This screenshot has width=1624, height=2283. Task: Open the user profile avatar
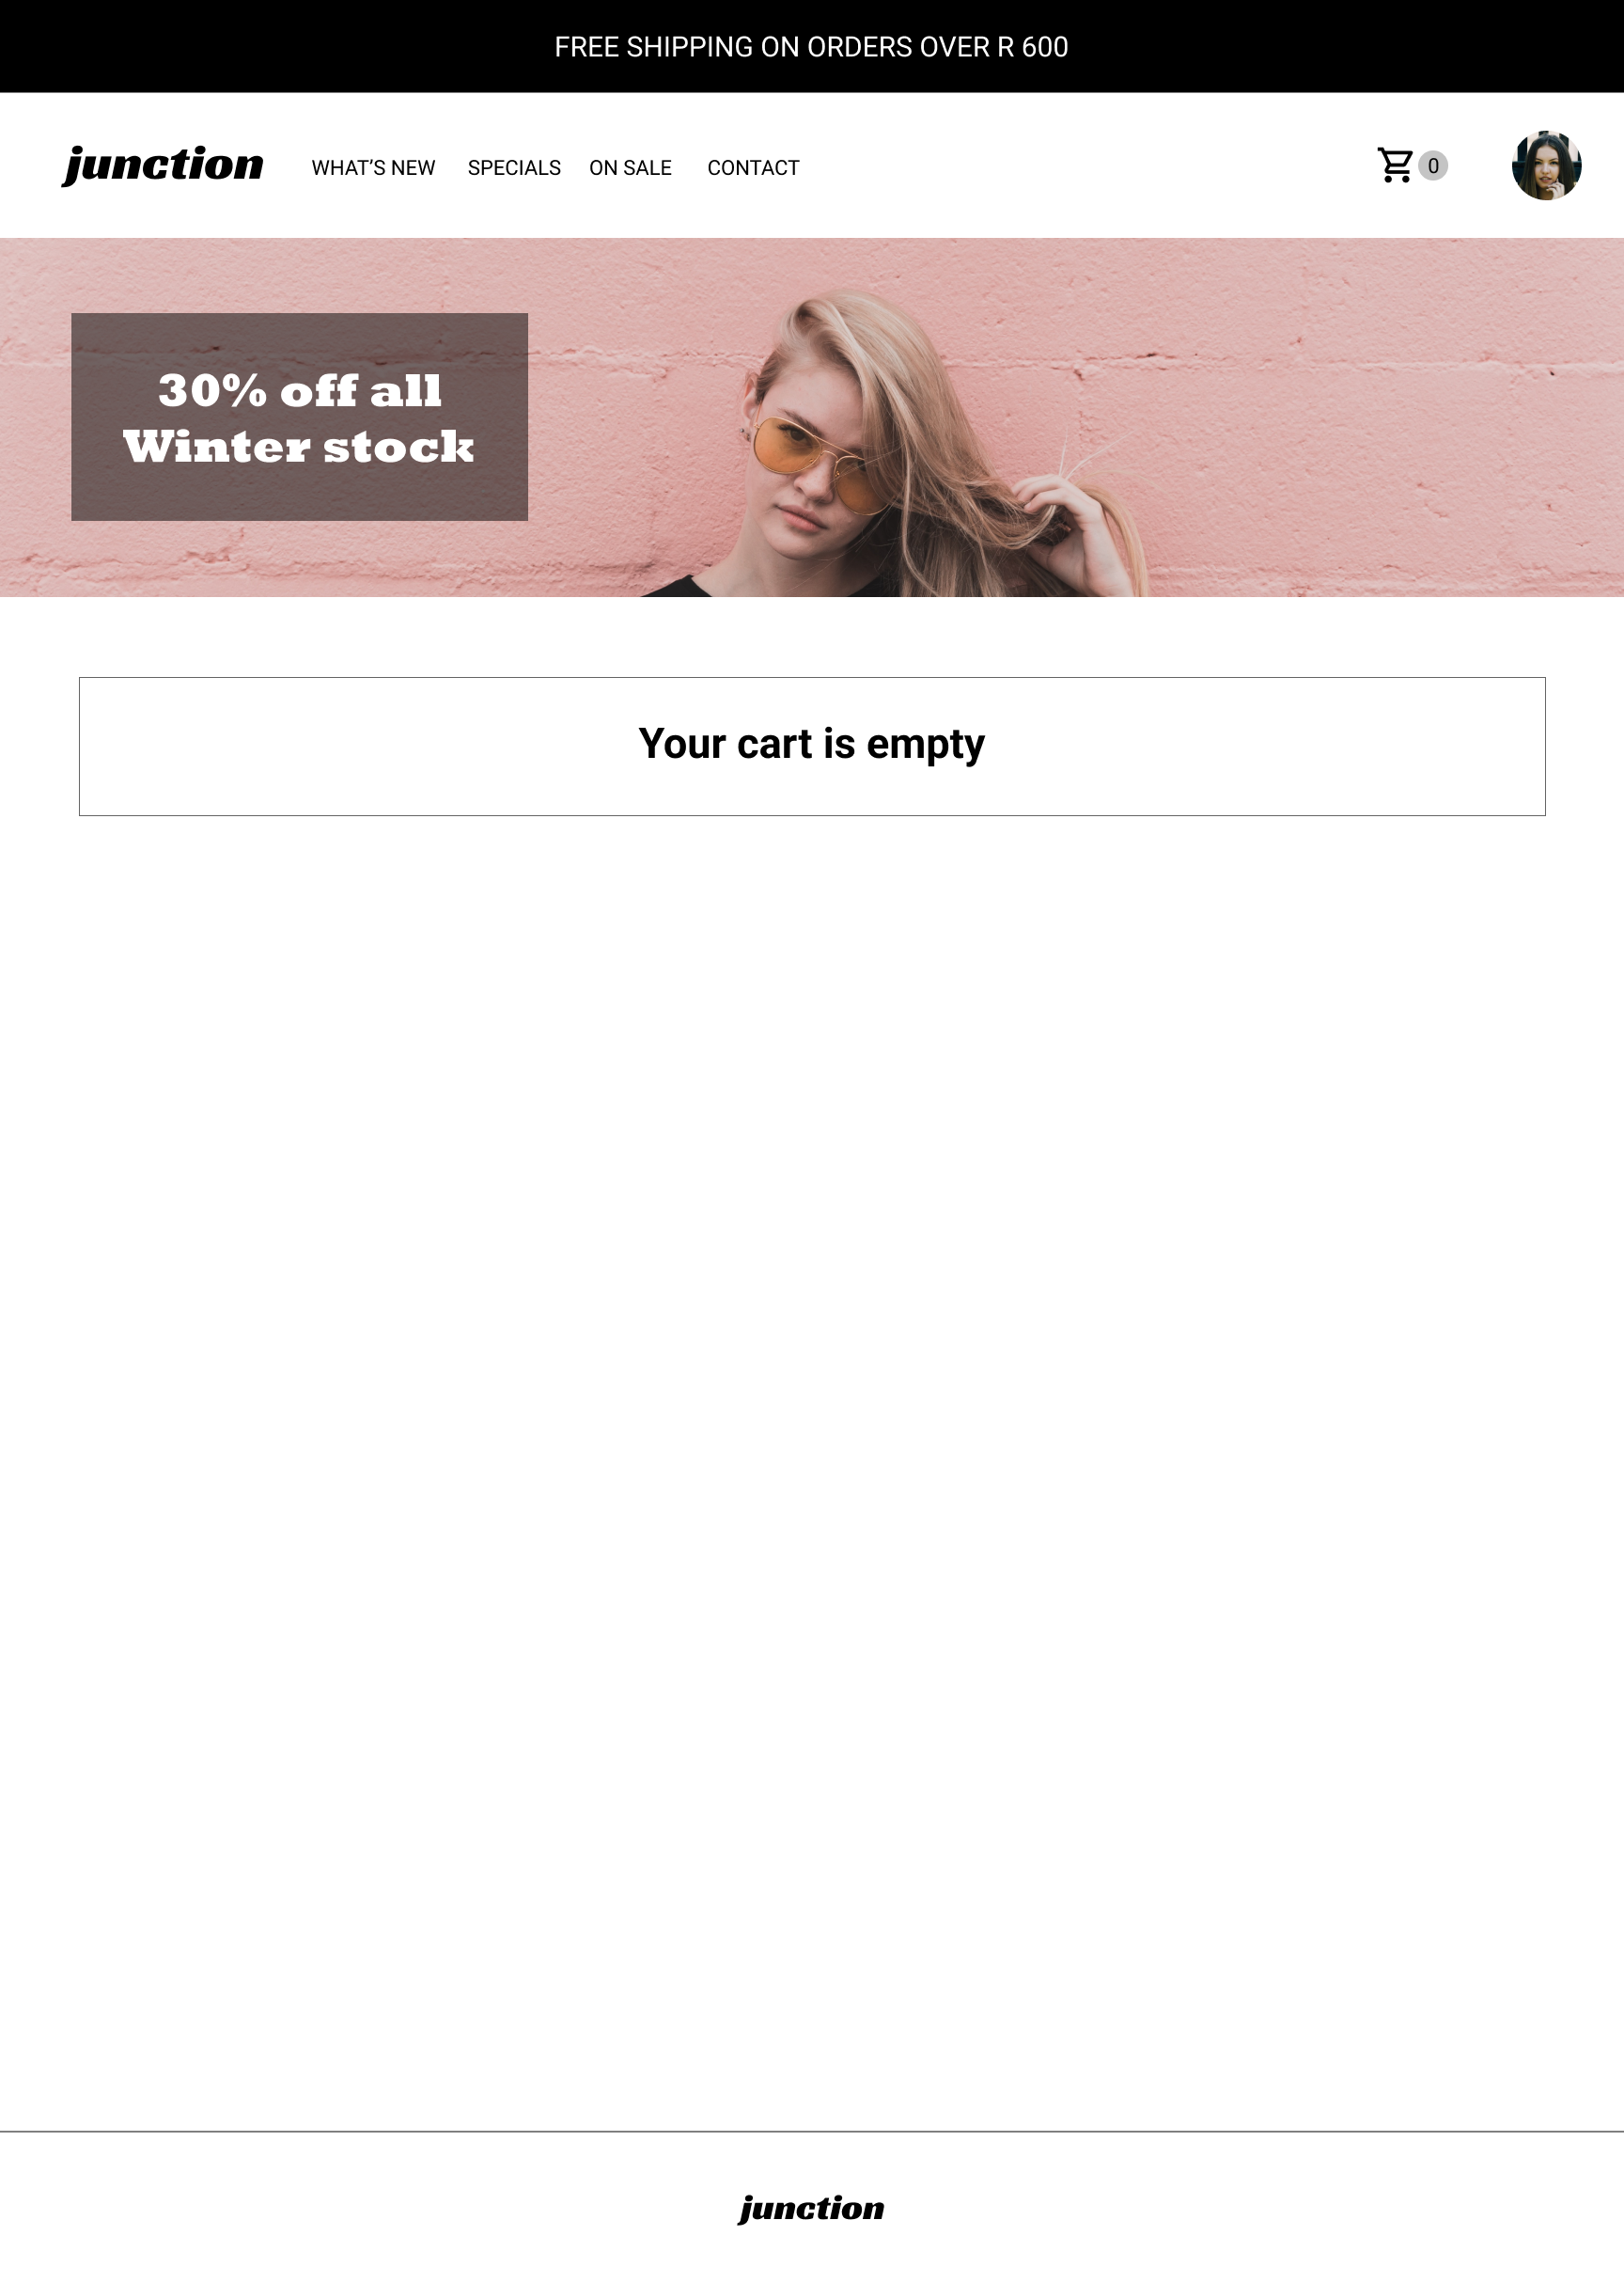tap(1546, 165)
